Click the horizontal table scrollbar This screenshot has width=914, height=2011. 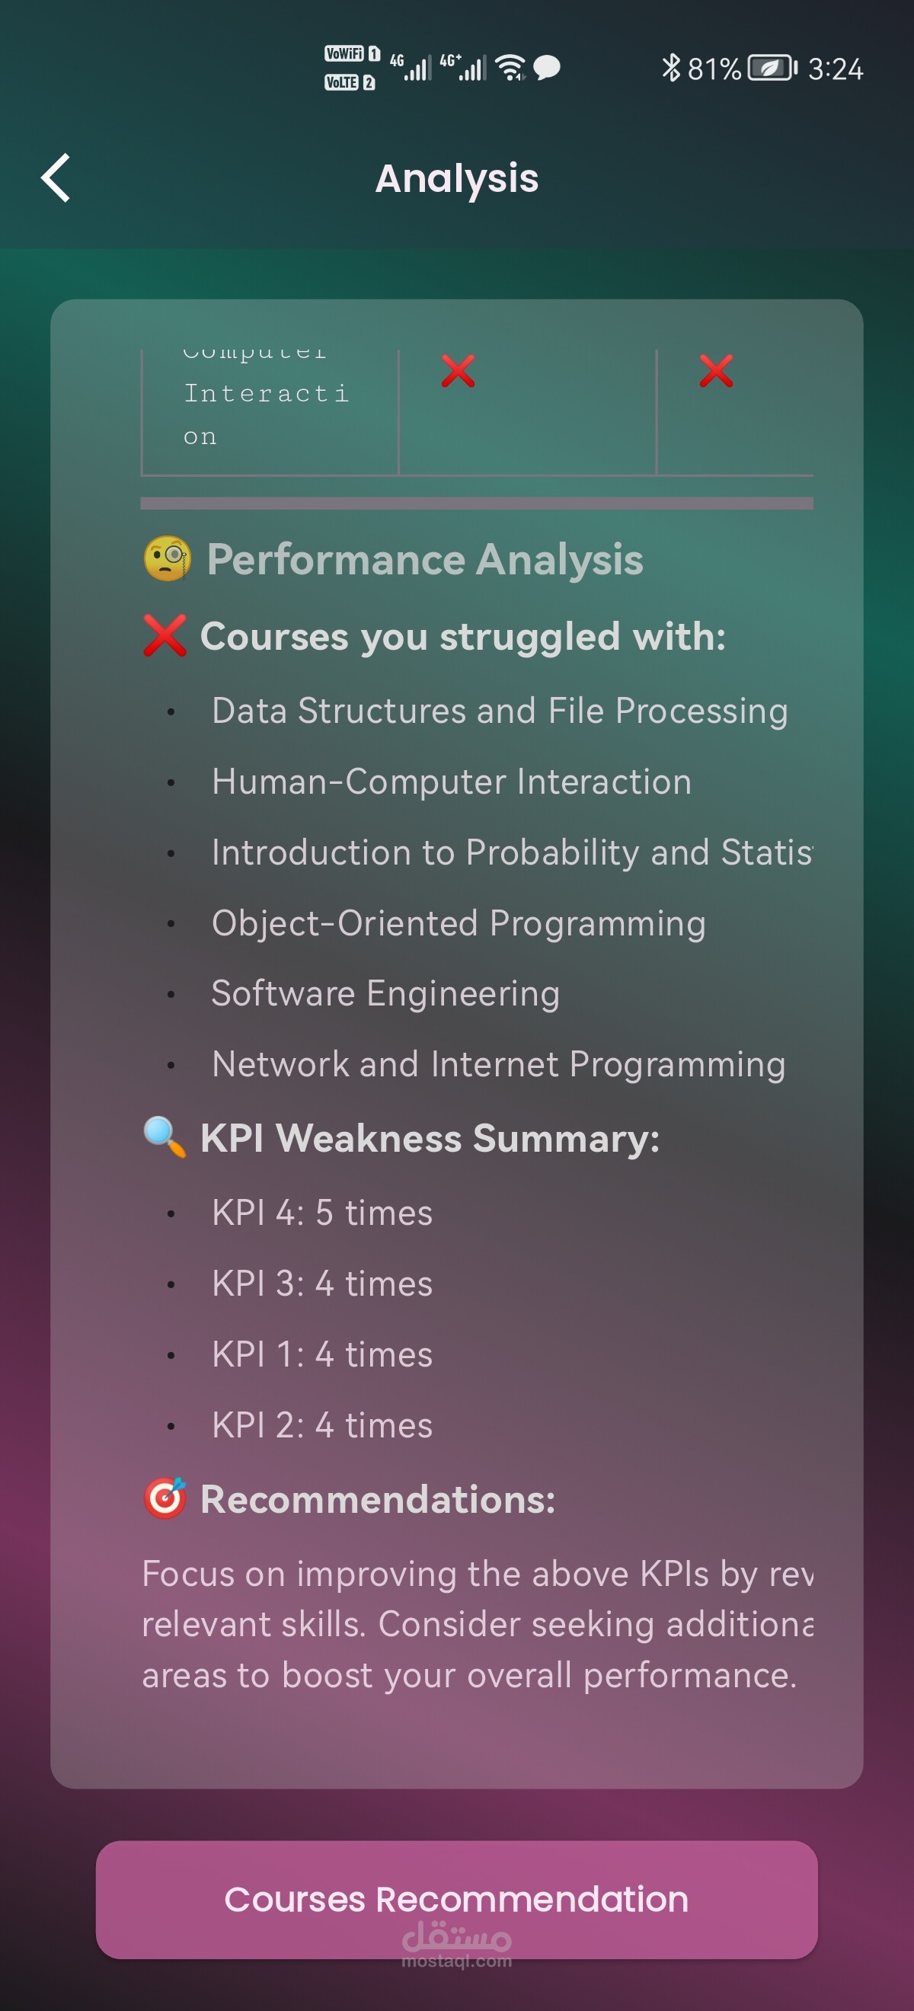pyautogui.click(x=476, y=504)
